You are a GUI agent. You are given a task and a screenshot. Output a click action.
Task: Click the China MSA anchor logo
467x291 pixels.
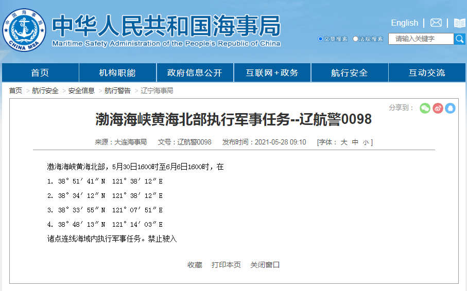[x=24, y=30]
